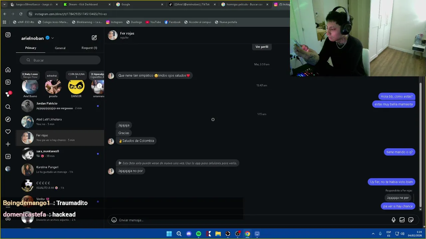Open site information icon in address bar

tap(30, 14)
